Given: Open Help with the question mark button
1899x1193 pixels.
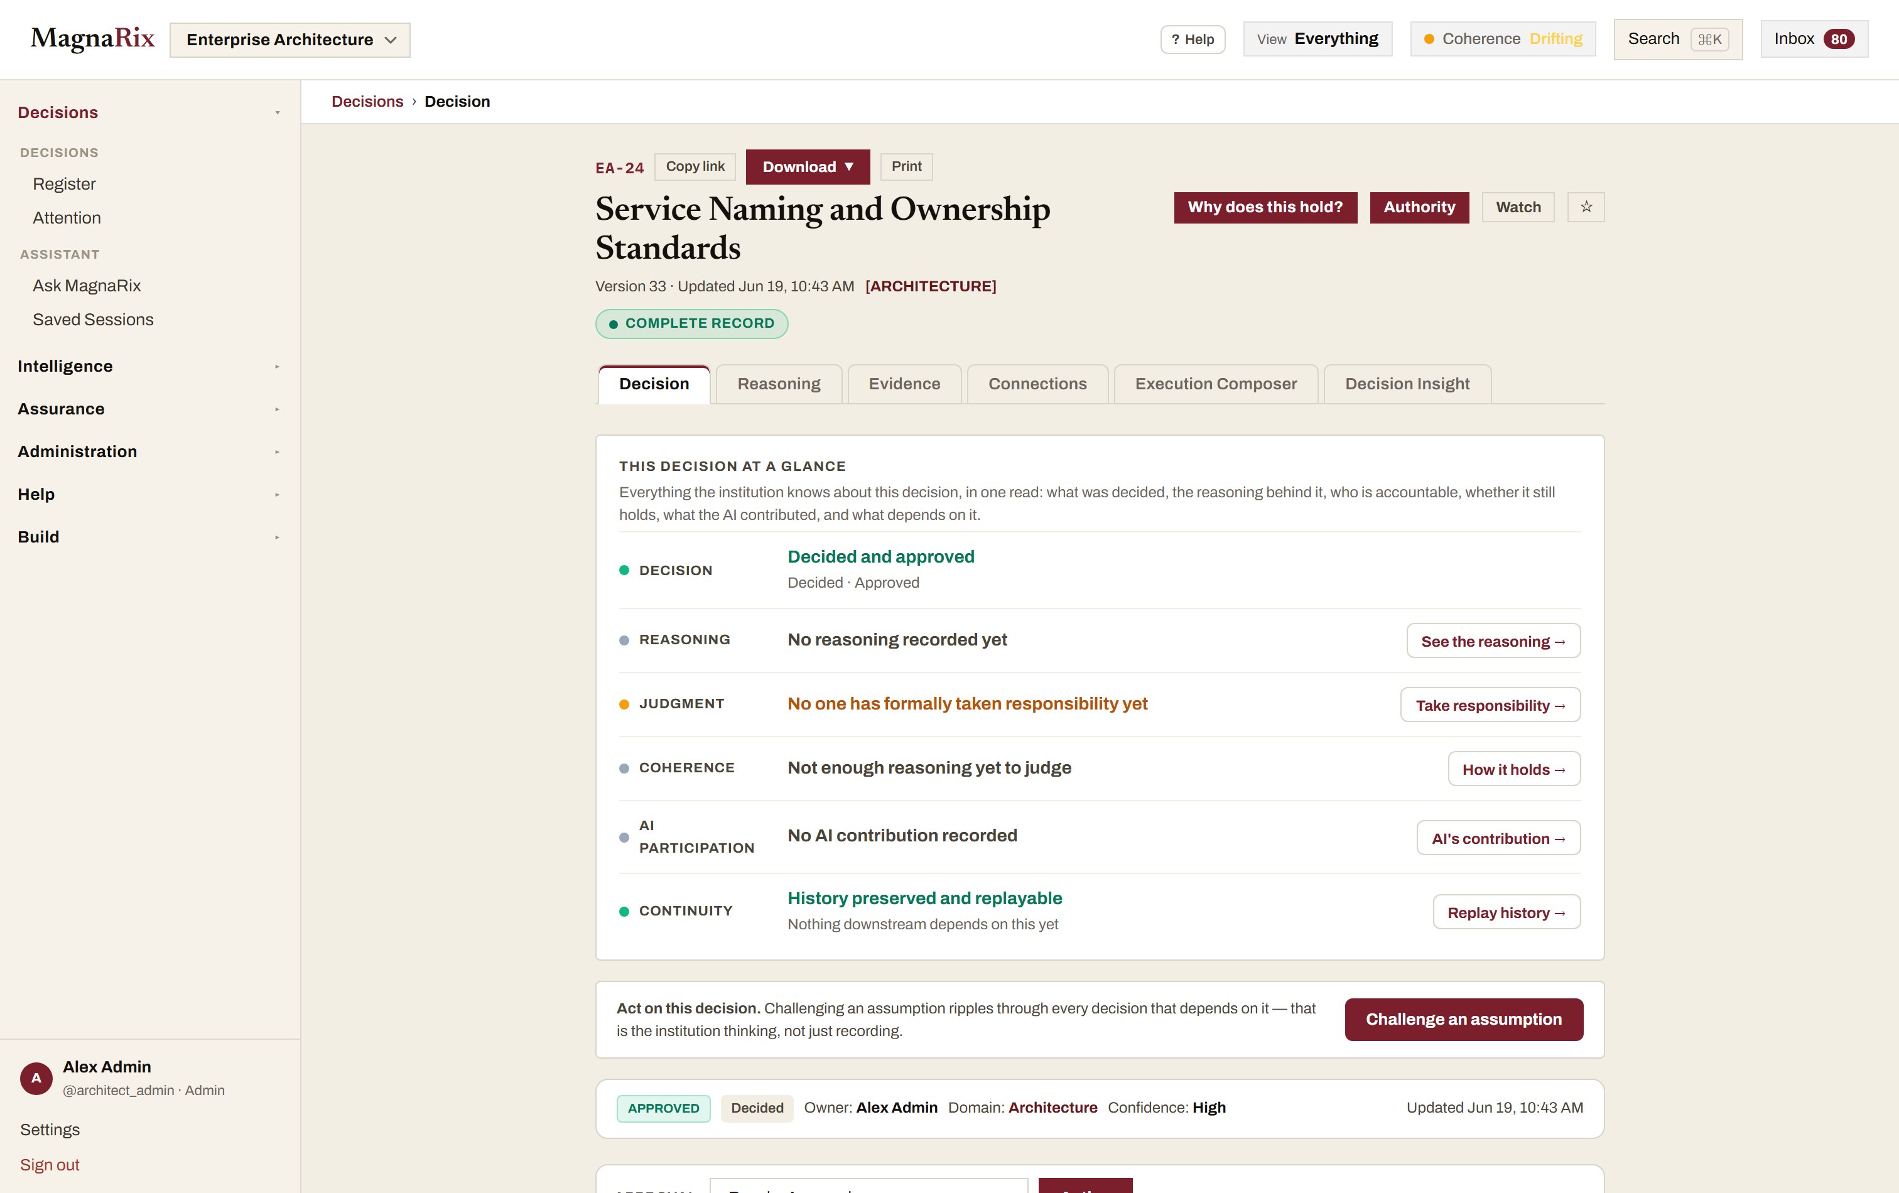Looking at the screenshot, I should (1193, 40).
